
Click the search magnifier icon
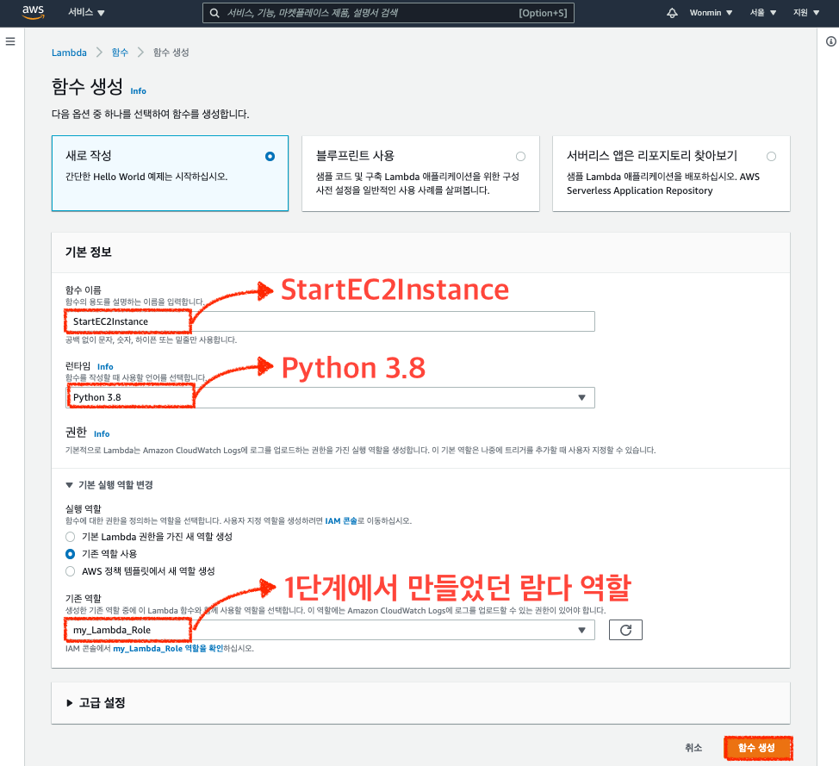coord(214,13)
